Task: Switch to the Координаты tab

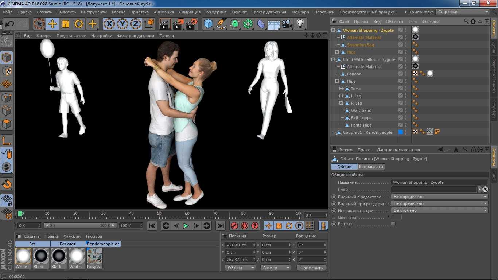Action: 371,167
